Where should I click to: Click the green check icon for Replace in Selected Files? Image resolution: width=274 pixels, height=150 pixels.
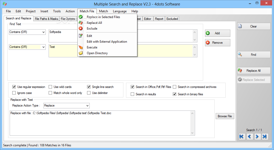point(81,17)
